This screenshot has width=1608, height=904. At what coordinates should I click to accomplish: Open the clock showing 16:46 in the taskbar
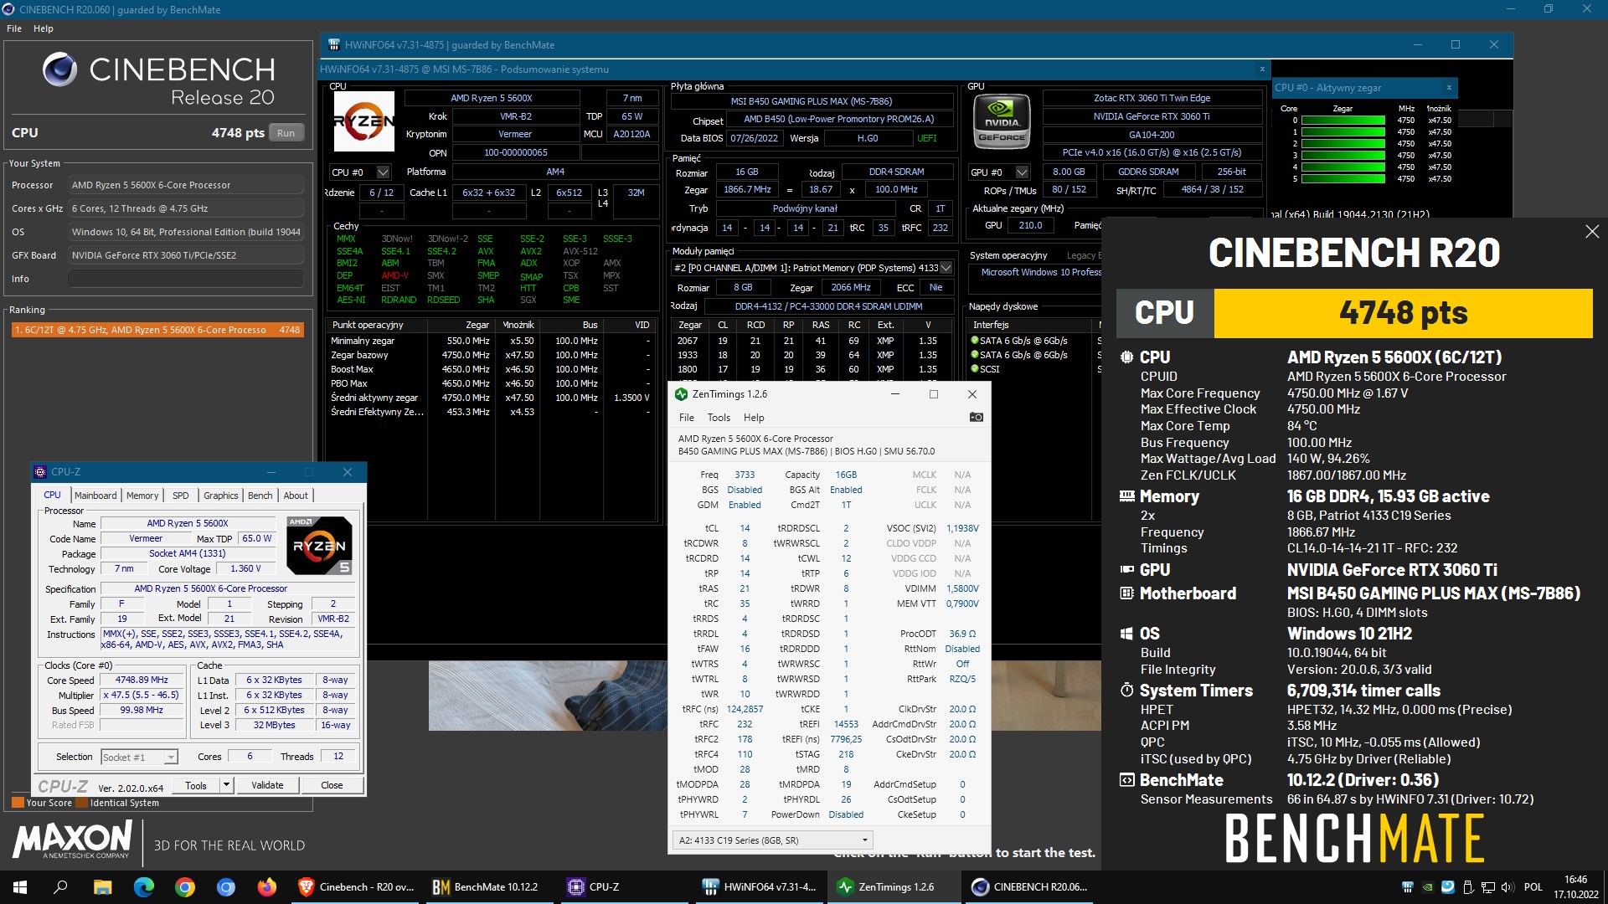[1575, 887]
